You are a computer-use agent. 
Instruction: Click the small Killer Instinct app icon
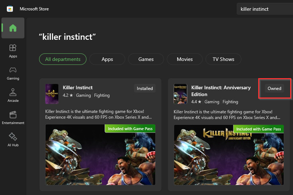52,94
